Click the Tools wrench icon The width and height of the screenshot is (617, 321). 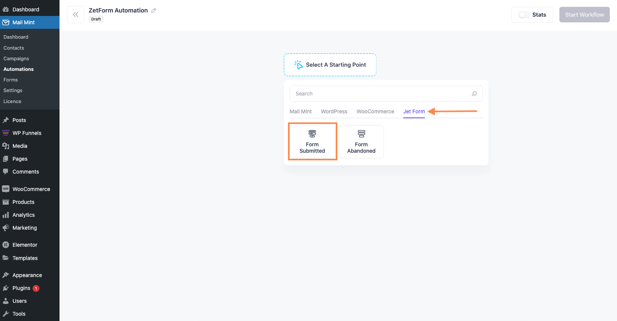click(6, 314)
